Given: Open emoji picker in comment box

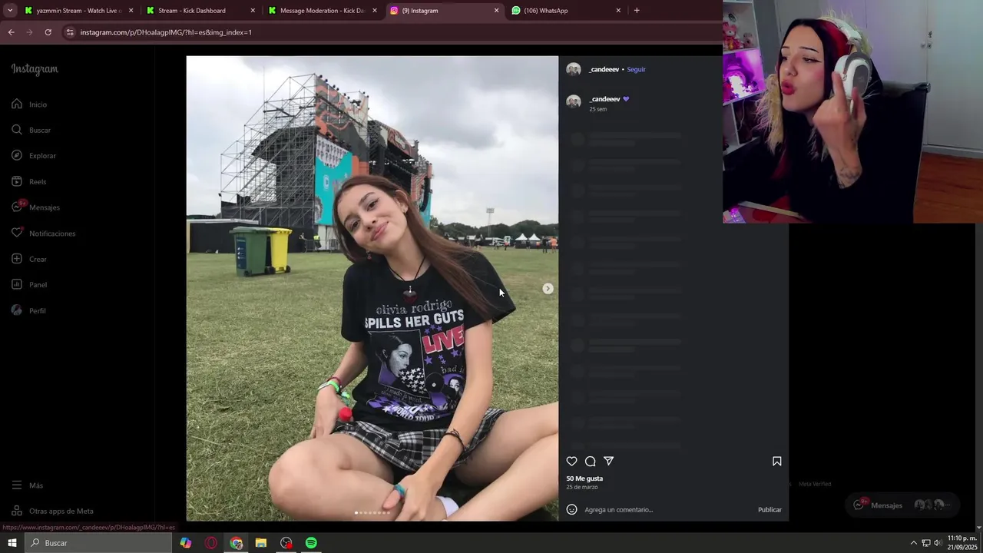Looking at the screenshot, I should tap(571, 509).
